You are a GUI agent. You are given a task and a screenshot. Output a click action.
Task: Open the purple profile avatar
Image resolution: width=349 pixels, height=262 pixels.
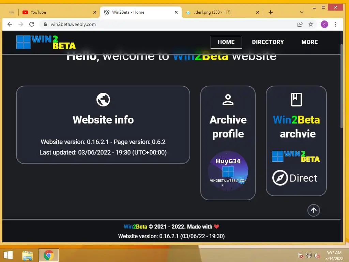tap(324, 24)
